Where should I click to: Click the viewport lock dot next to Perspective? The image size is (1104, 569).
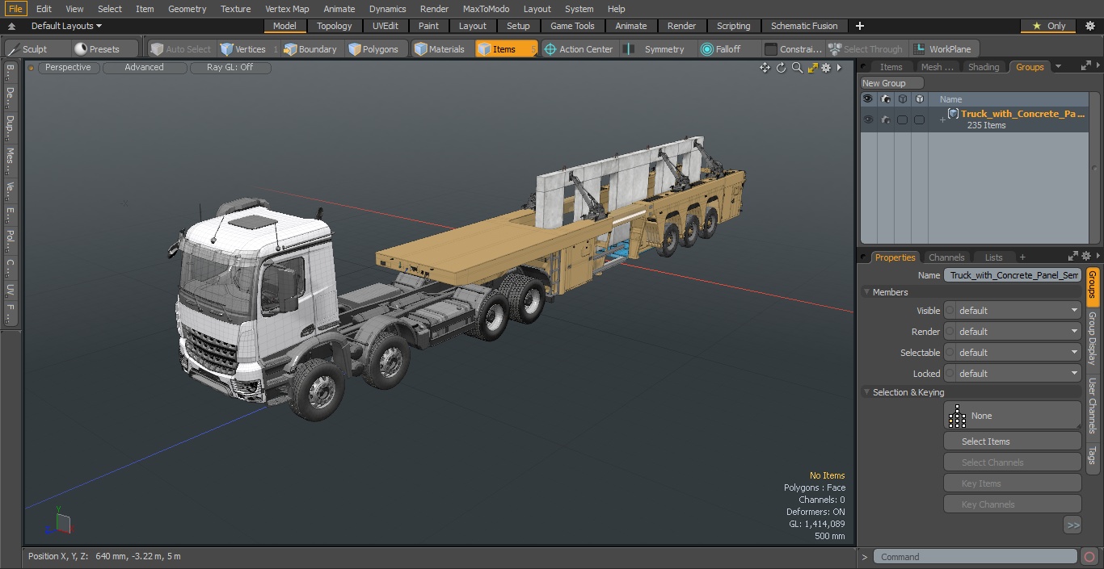(31, 68)
